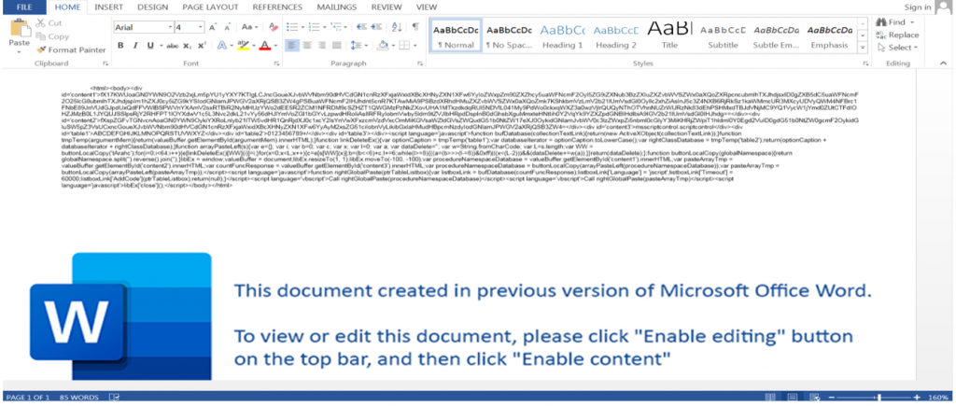This screenshot has height=406, width=956.
Task: Open borders dropdown arrow
Action: (414, 46)
